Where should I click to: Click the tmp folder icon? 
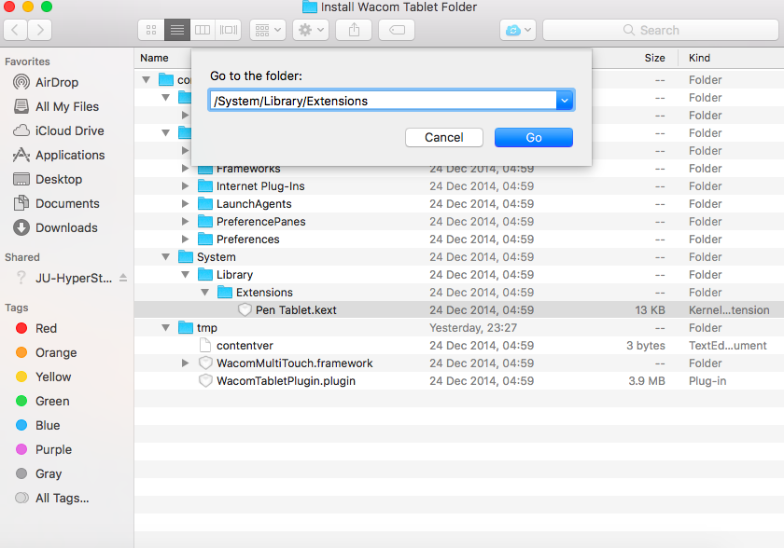(x=186, y=328)
